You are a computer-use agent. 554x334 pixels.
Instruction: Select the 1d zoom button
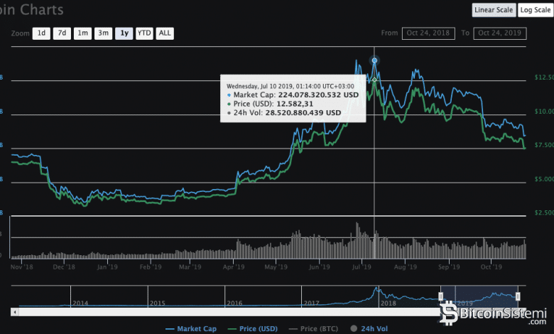point(41,33)
